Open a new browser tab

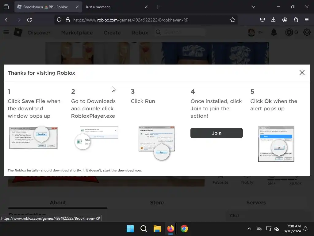click(158, 7)
